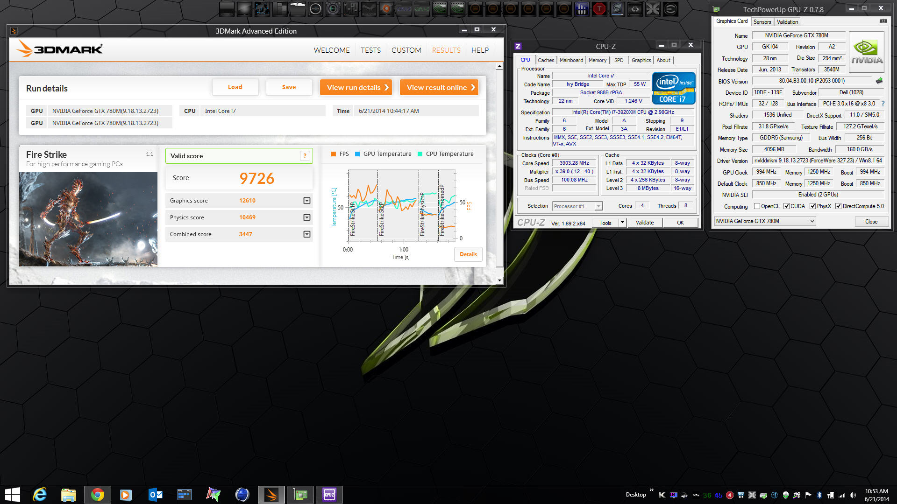This screenshot has width=897, height=504.
Task: Launch Google Chrome from the taskbar
Action: [98, 495]
